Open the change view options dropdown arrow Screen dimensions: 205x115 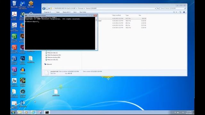[176, 12]
